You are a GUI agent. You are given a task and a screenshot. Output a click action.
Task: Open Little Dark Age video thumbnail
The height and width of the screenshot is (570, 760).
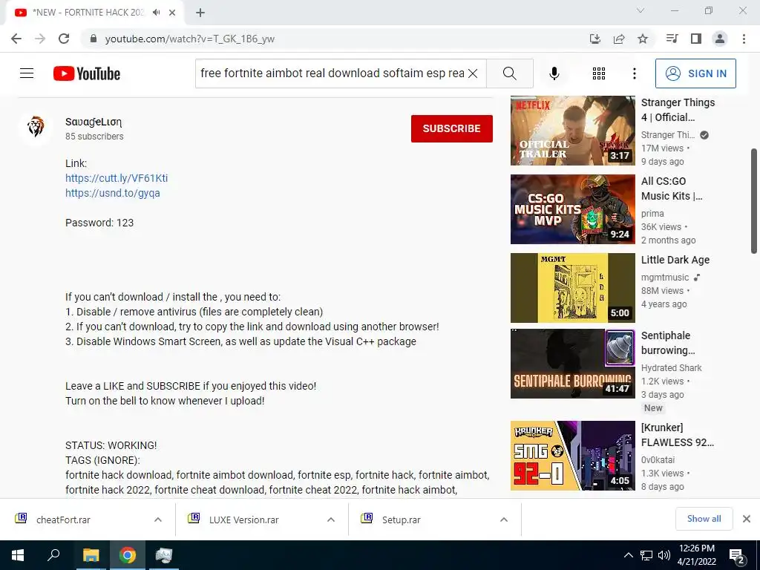coord(572,288)
